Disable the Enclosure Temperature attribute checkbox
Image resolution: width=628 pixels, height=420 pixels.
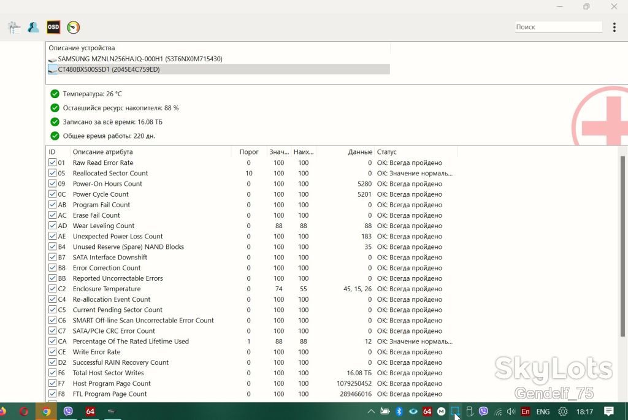pos(53,289)
